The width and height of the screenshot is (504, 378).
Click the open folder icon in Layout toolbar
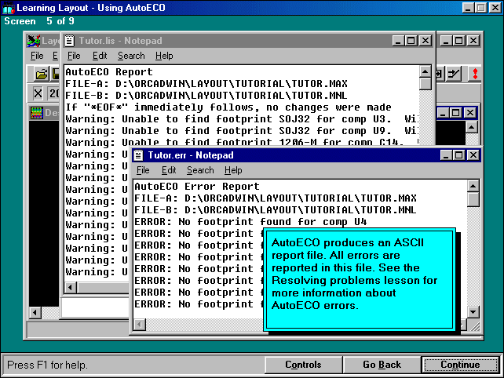41,73
